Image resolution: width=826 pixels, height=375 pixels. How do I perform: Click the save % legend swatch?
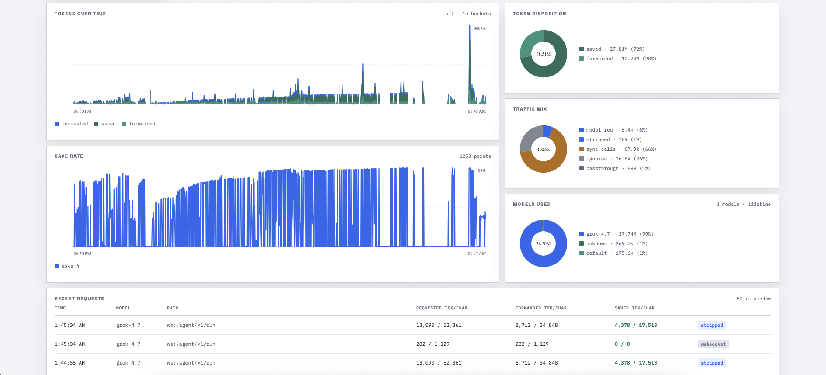(x=57, y=266)
